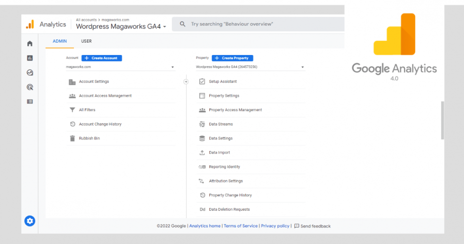
Task: Click the All Filters funnel icon
Action: point(72,110)
